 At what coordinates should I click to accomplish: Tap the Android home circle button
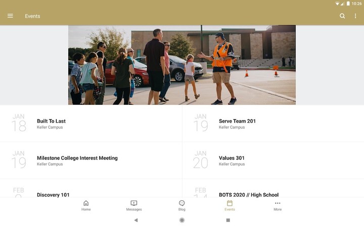point(182,220)
